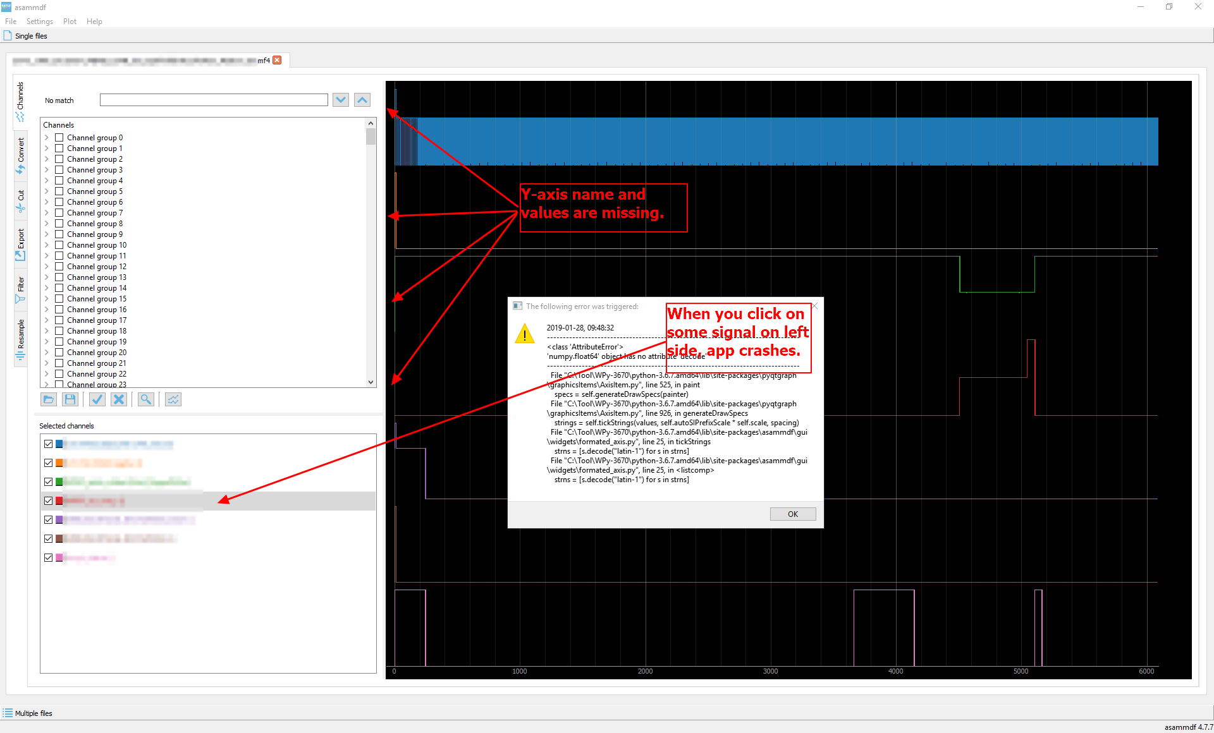This screenshot has width=1214, height=733.
Task: Select the Convert tab icon in the sidebar
Action: pos(20,155)
